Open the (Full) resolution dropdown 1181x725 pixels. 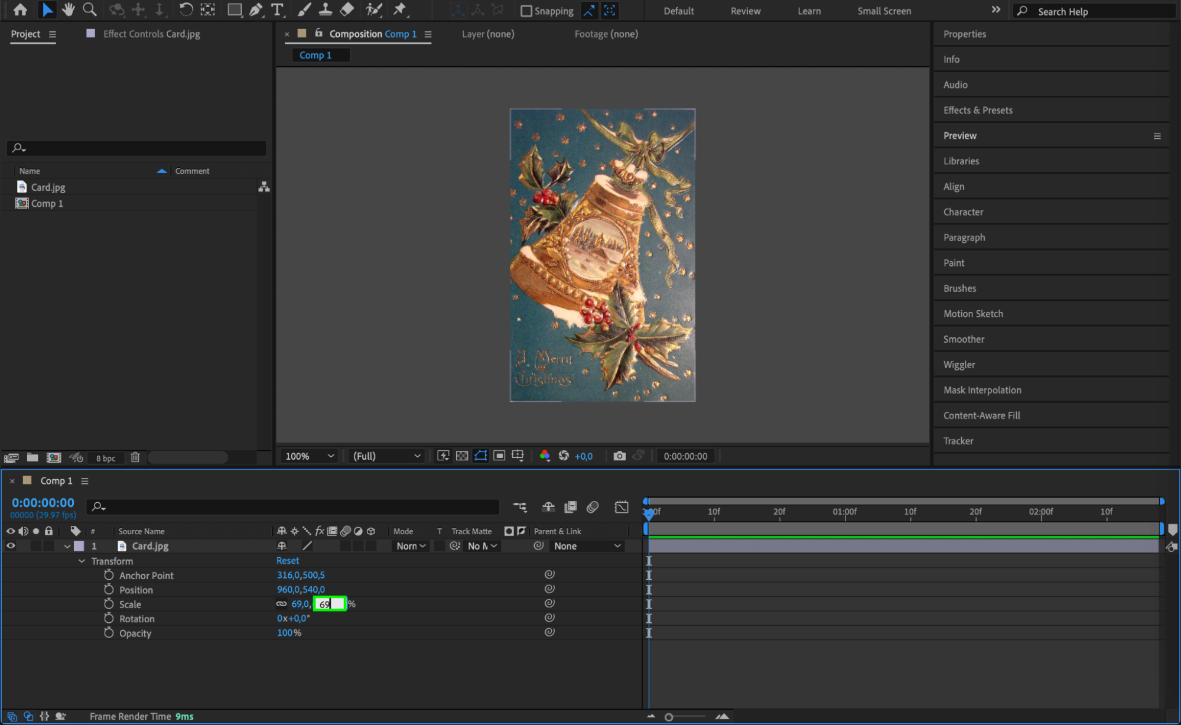coord(386,456)
